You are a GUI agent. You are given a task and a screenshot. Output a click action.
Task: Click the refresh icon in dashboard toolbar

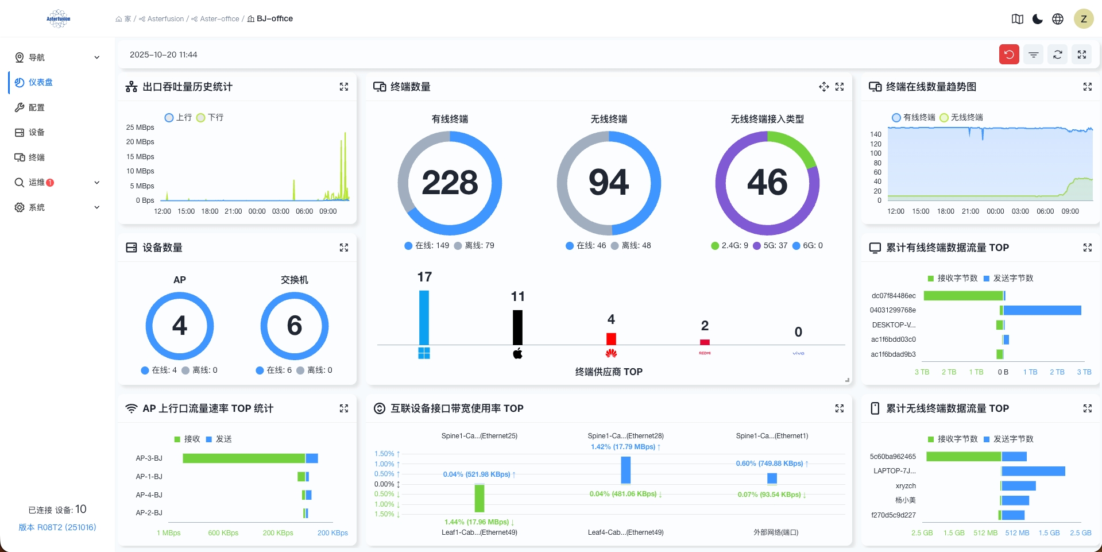pyautogui.click(x=1057, y=55)
